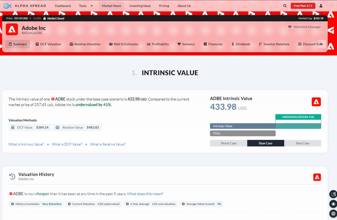Click help icon next to Average Value Growth
This screenshot has width=337, height=220.
click(183, 204)
